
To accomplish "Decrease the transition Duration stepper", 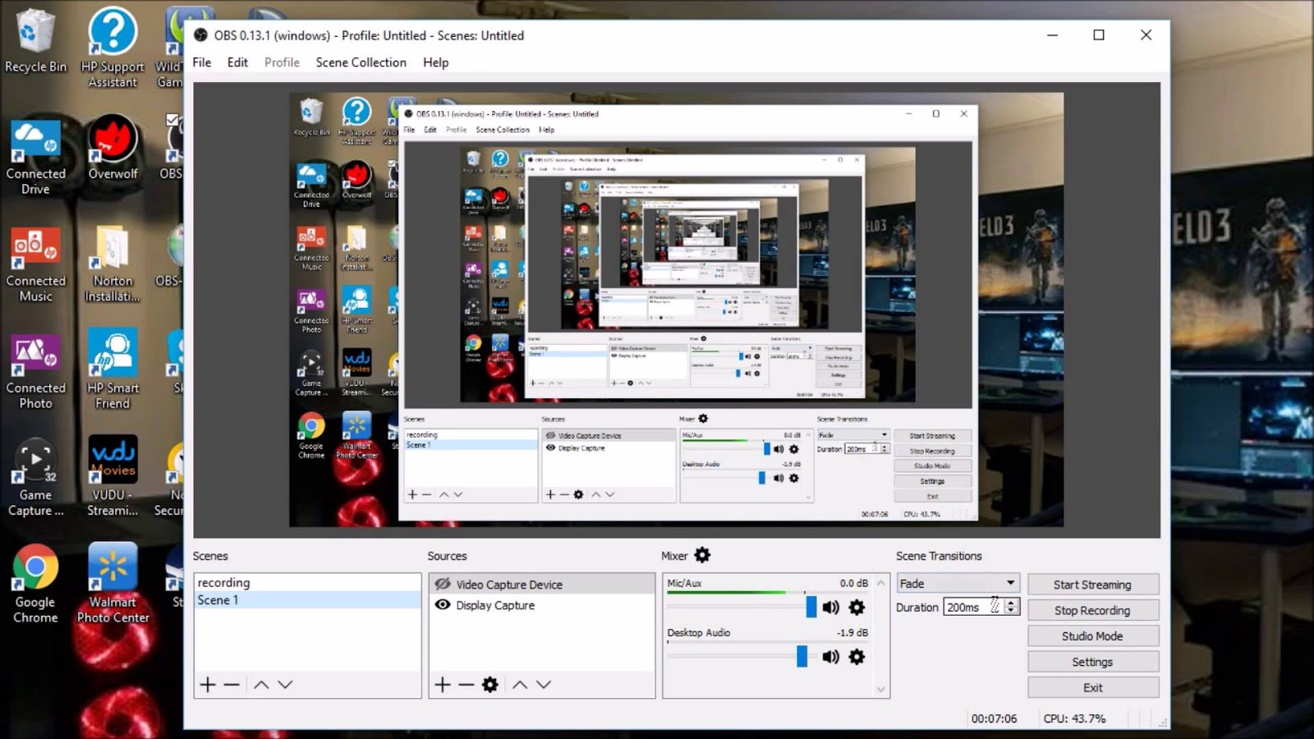I will click(x=1012, y=612).
